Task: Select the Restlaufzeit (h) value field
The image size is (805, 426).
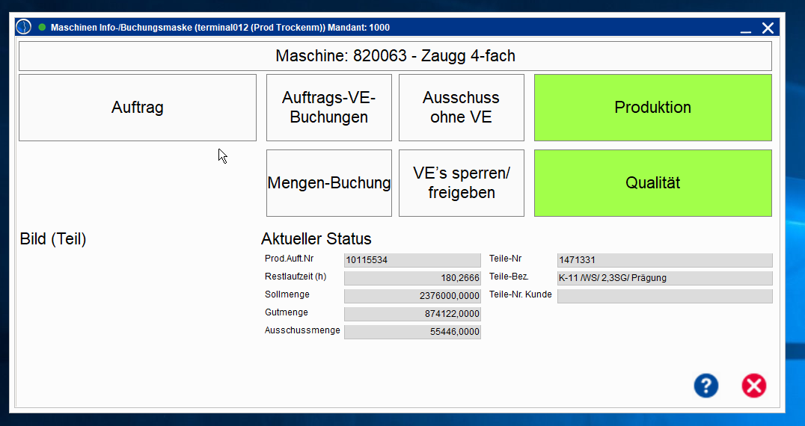Action: click(412, 278)
